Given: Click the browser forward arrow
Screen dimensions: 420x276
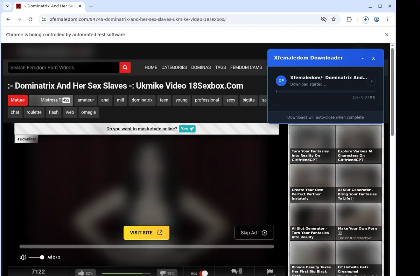Looking at the screenshot, I should click(19, 19).
